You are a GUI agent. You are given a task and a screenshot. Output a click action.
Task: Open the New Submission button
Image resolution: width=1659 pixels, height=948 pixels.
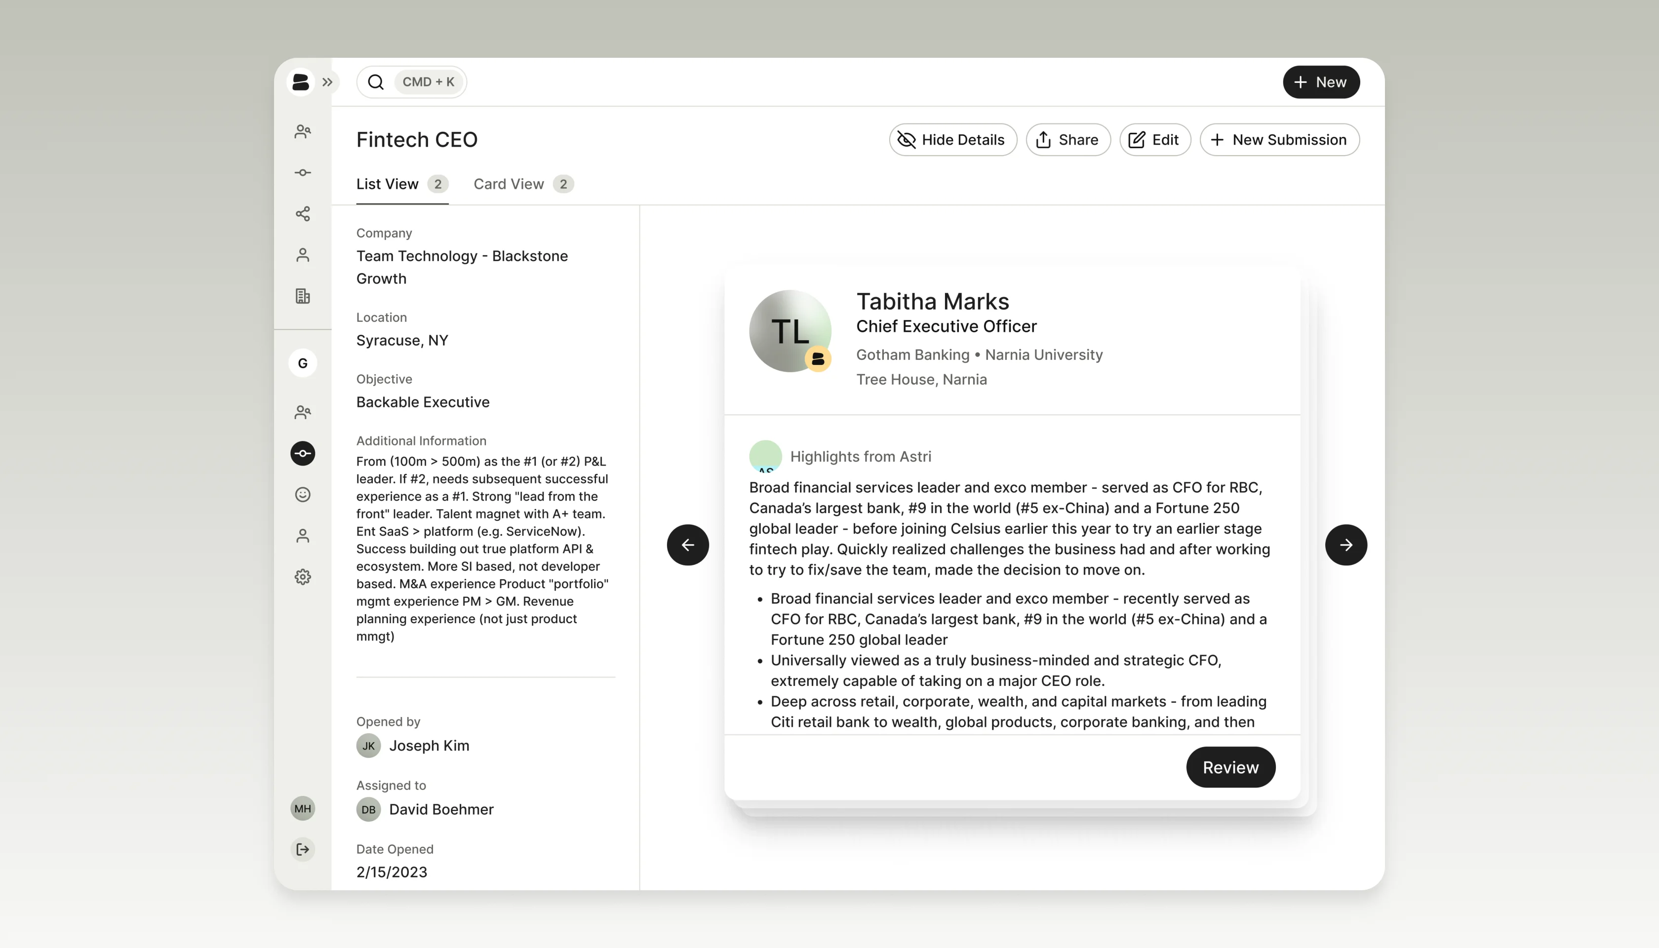1279,140
